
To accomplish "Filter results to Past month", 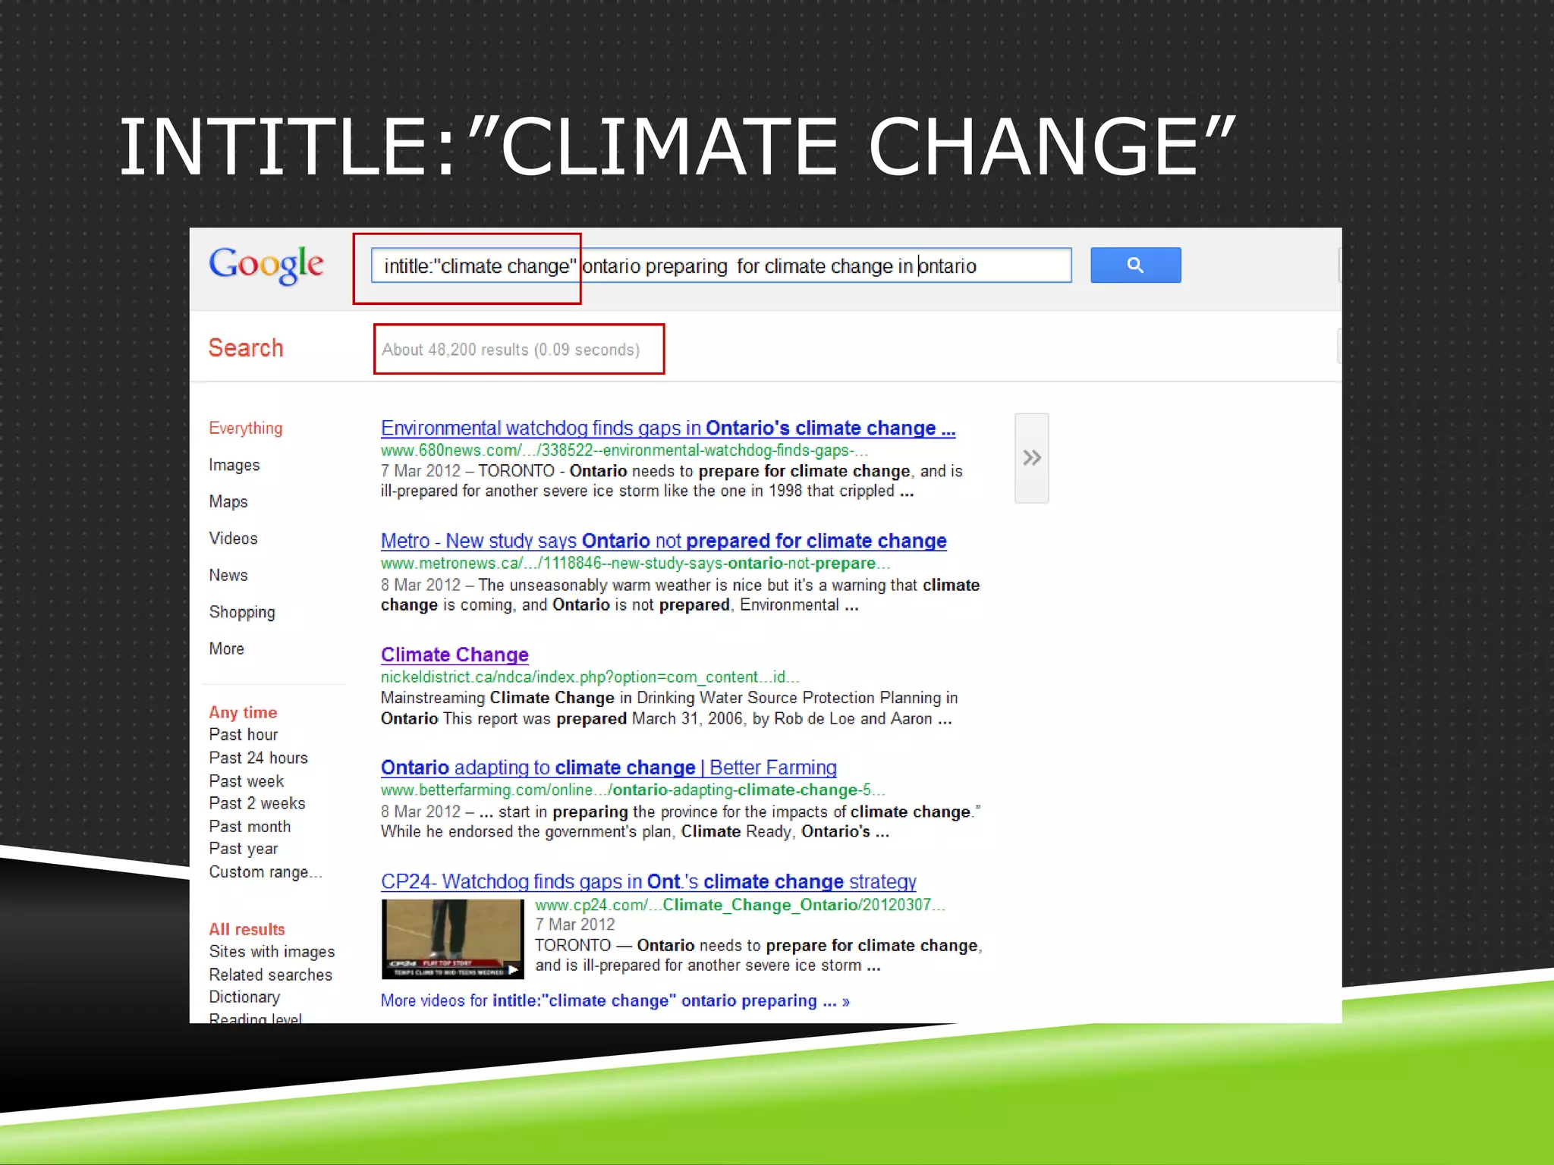I will coord(249,827).
